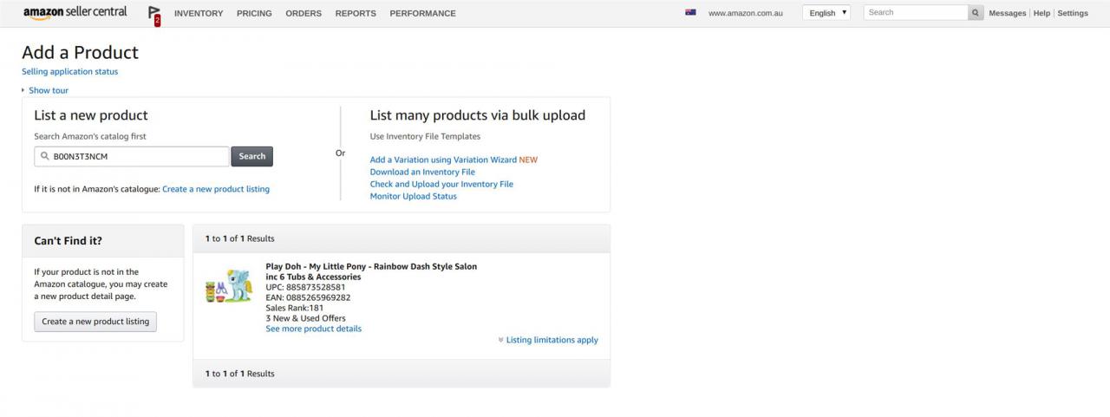Click the magnifier icon in top search
This screenshot has width=1110, height=417.
pyautogui.click(x=976, y=13)
